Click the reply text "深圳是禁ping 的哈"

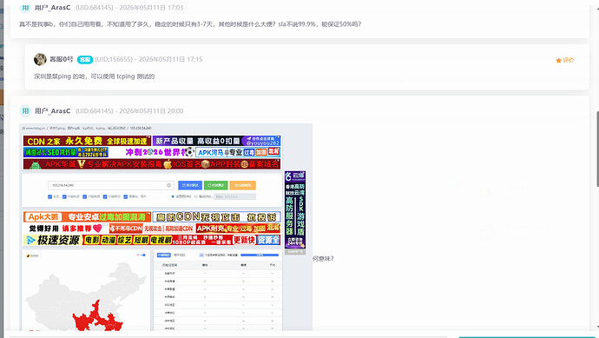tap(60, 76)
